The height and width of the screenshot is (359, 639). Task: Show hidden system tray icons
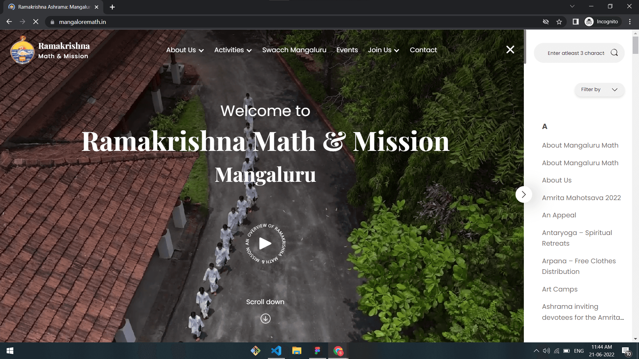[x=536, y=351]
